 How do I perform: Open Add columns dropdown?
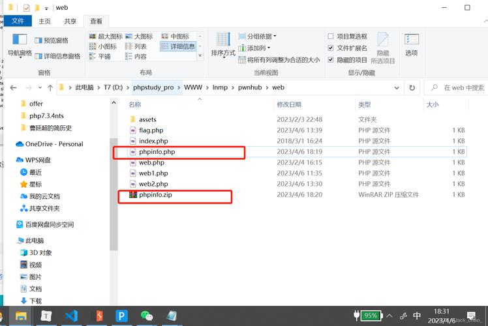[x=254, y=48]
